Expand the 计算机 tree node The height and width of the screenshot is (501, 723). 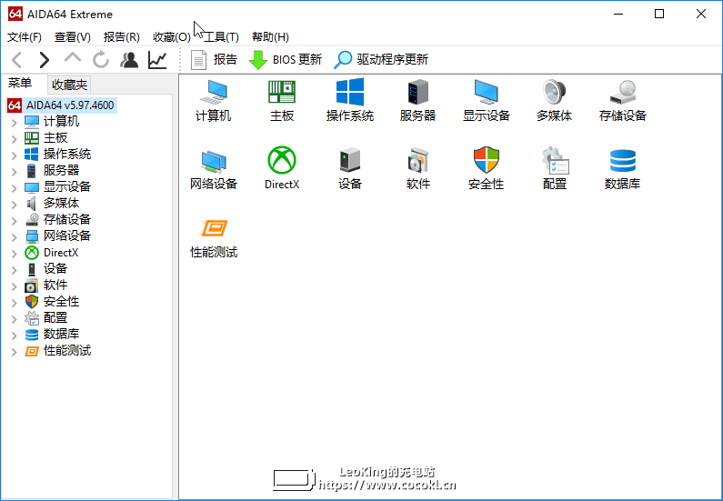14,123
